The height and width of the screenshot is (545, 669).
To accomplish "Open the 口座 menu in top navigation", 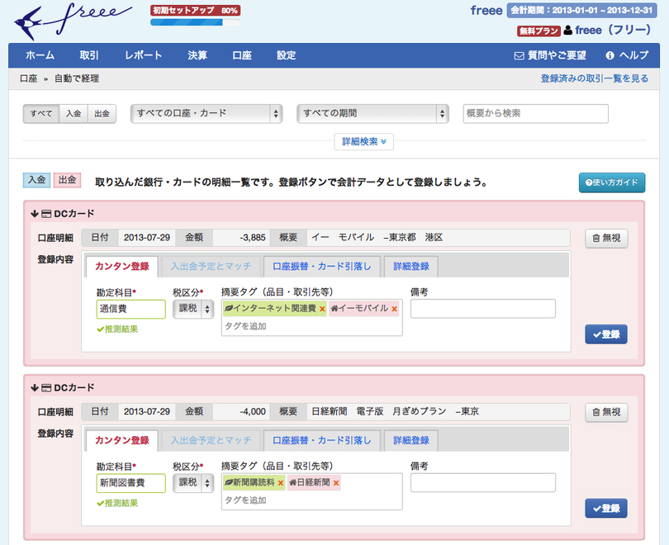I will pos(242,55).
